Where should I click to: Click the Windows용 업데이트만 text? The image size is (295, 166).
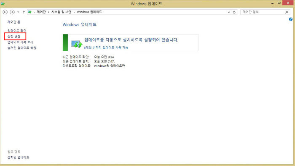110,66
